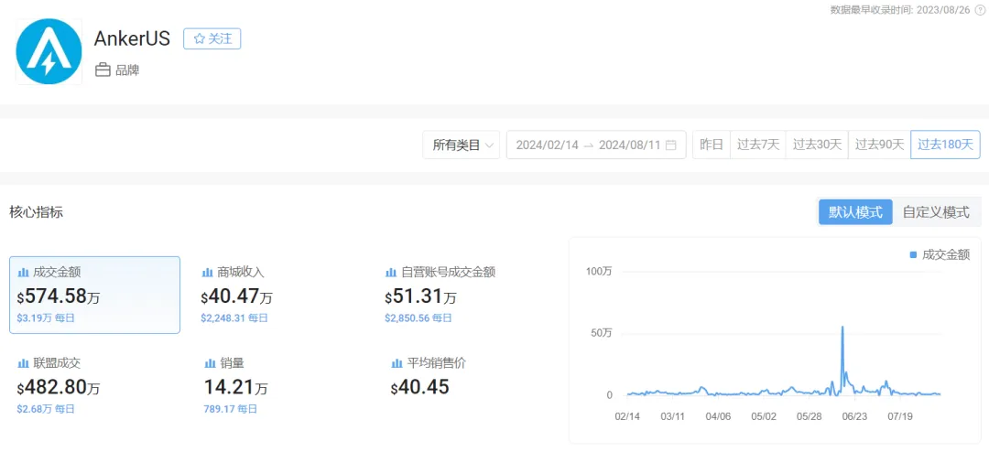The height and width of the screenshot is (452, 989).
Task: Switch to 自定义模式 display mode
Action: click(x=935, y=211)
